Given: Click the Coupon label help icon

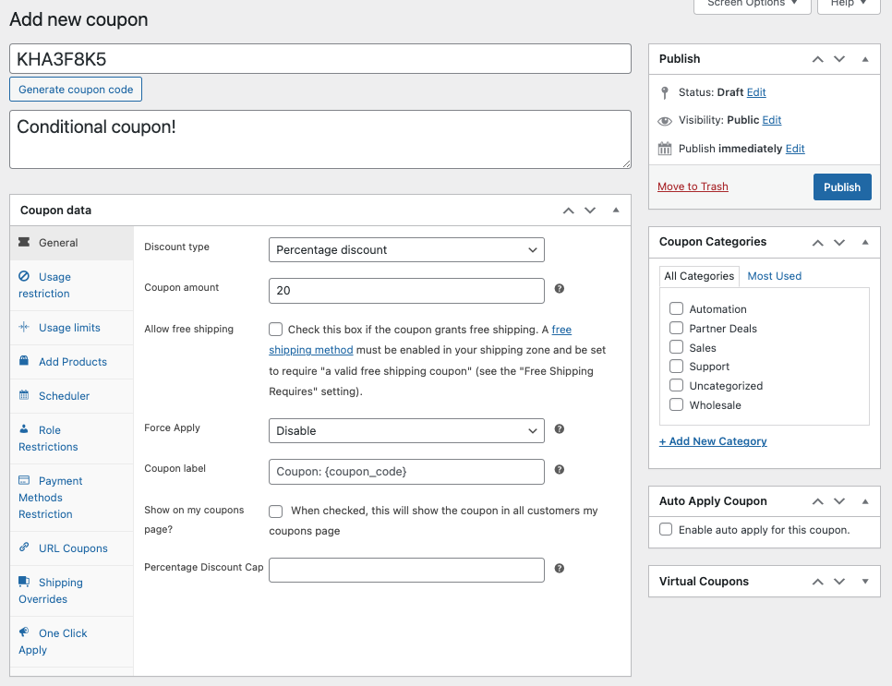Looking at the screenshot, I should tap(560, 469).
